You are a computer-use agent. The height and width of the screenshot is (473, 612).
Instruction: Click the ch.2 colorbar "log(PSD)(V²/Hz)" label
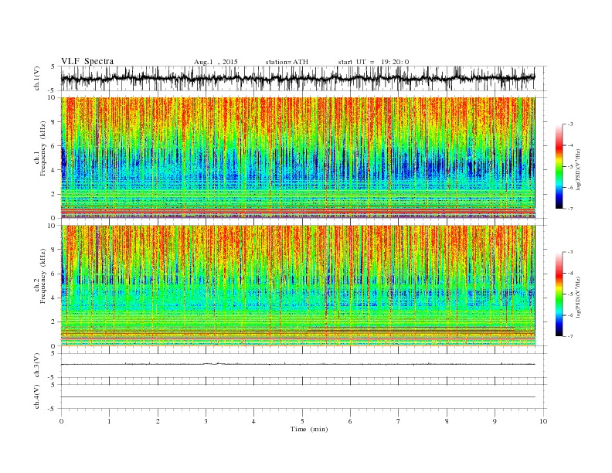tap(579, 298)
